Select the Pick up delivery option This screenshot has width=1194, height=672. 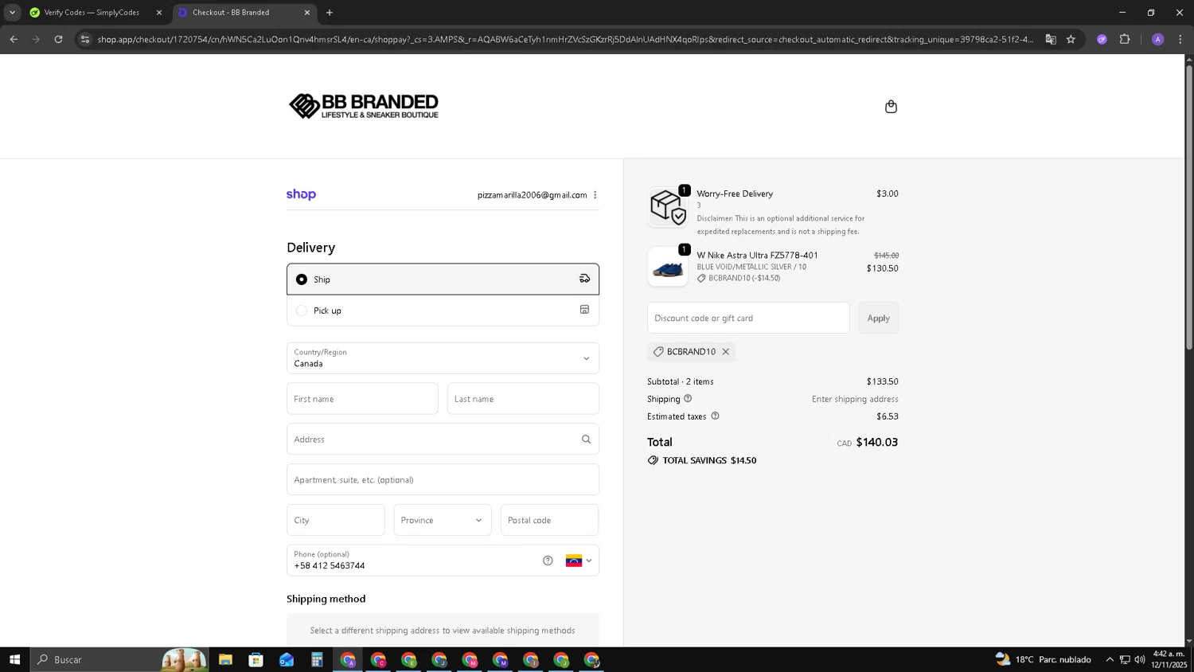pos(443,311)
